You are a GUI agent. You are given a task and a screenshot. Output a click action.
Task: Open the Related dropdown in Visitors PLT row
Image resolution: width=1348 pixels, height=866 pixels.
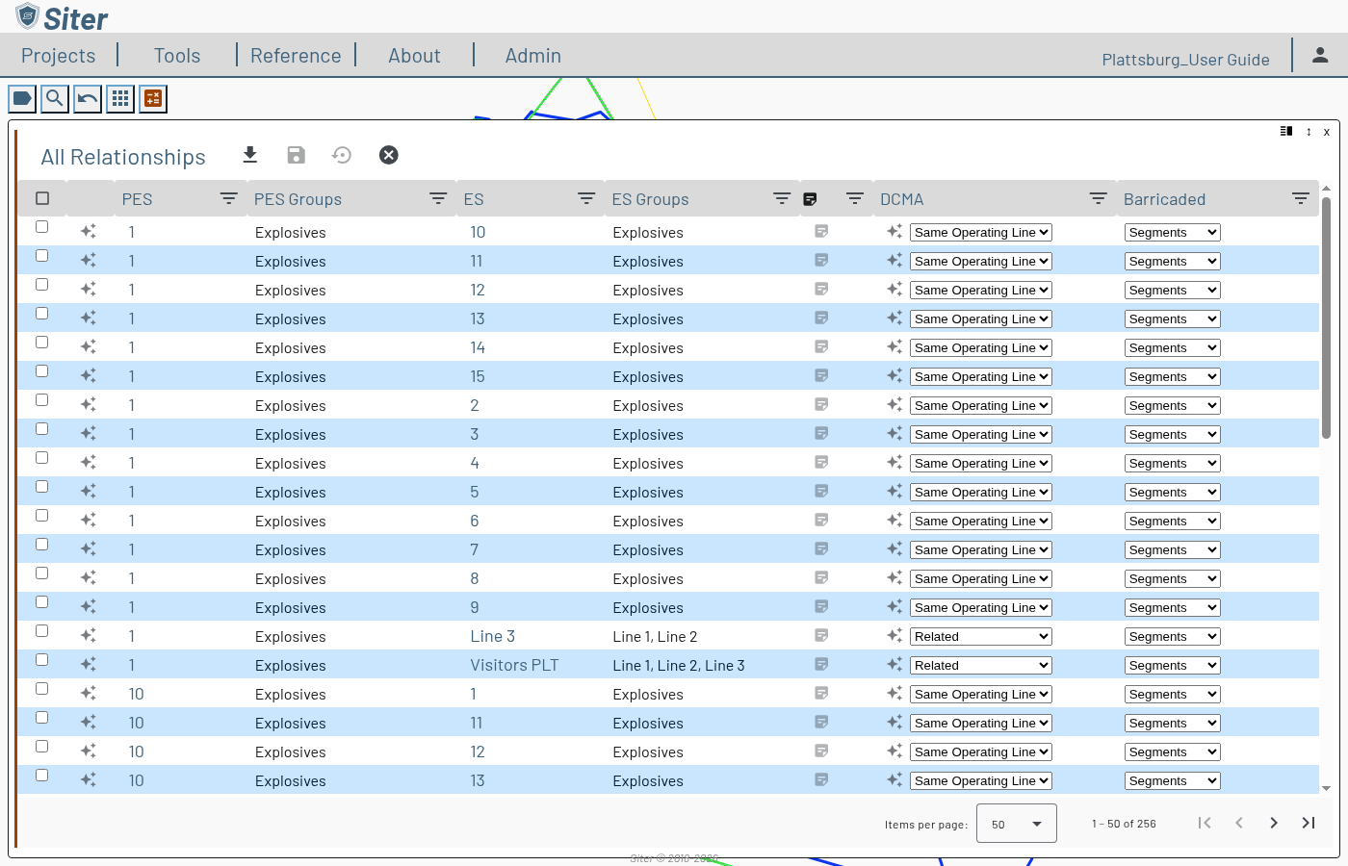[981, 665]
